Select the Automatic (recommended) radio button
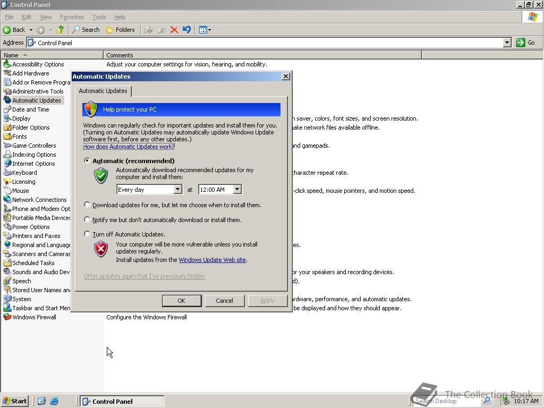Viewport: 544px width, 408px height. tap(87, 160)
